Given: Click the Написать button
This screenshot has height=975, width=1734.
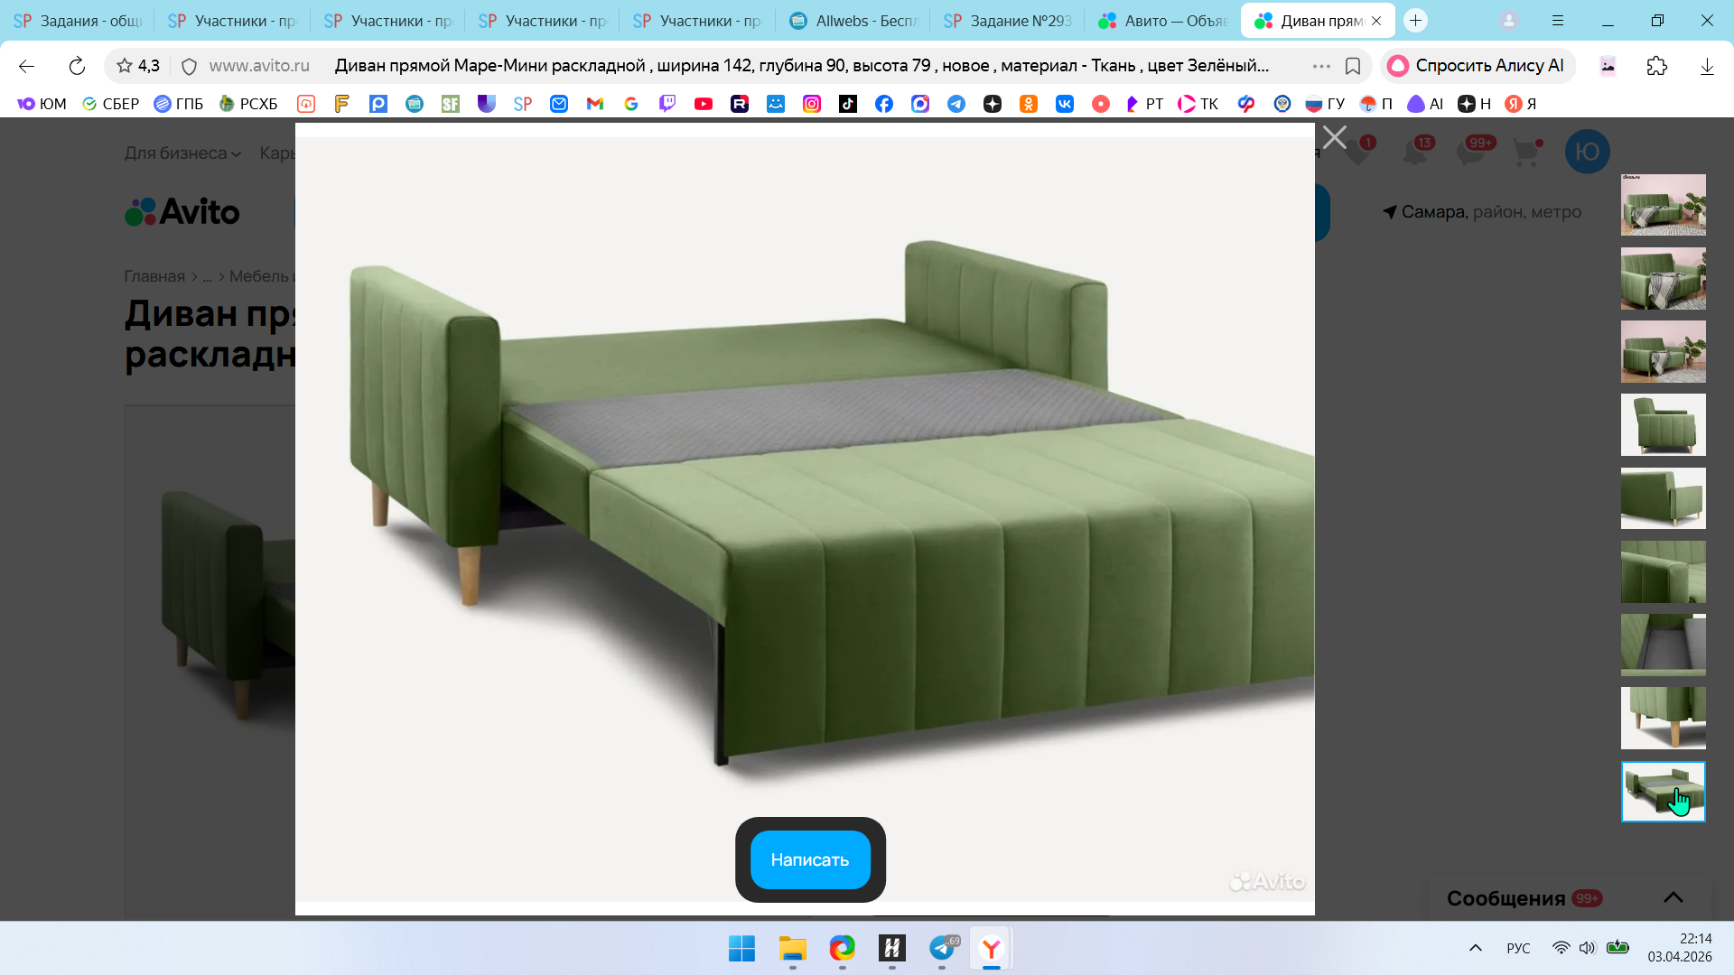Looking at the screenshot, I should tap(810, 859).
